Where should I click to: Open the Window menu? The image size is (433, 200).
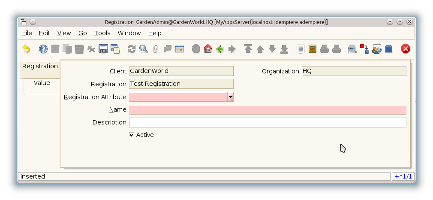[129, 33]
